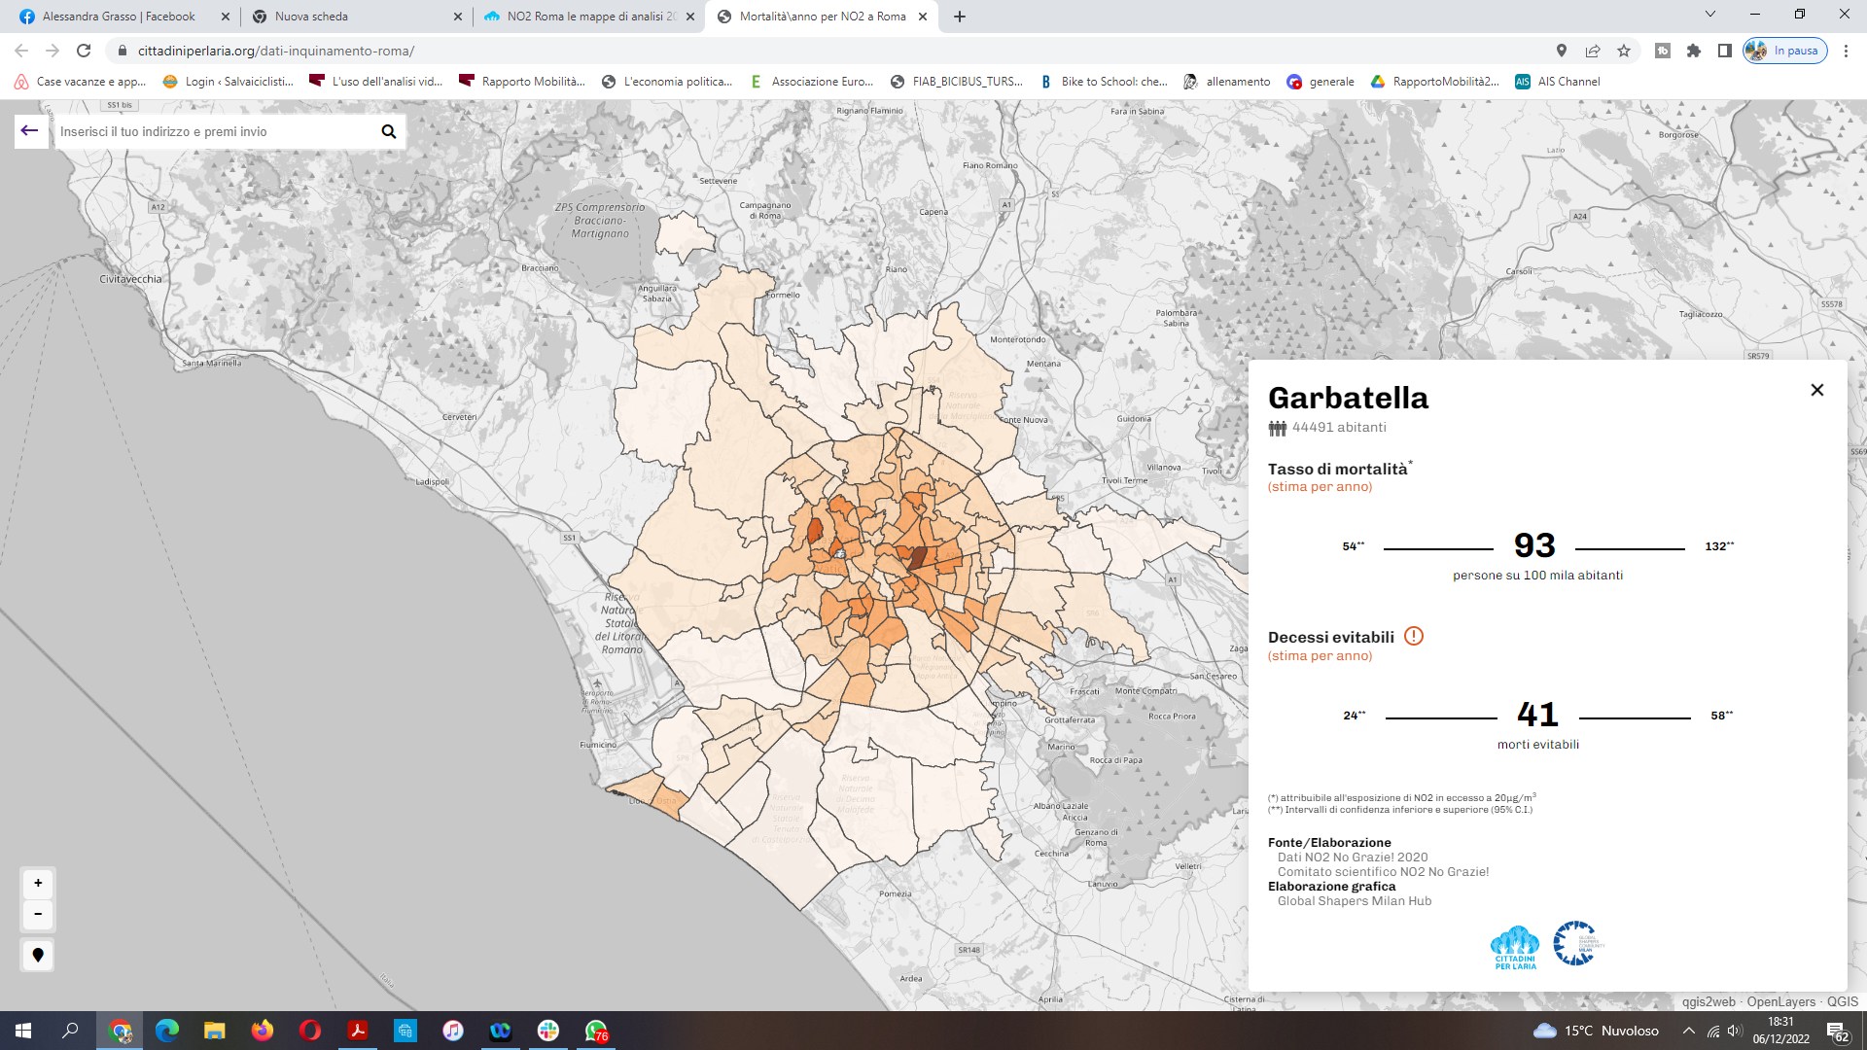
Task: Open the tab search dropdown arrow
Action: tap(1710, 15)
